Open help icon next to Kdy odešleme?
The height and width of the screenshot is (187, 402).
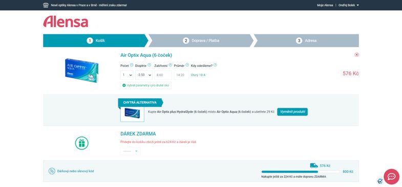point(215,65)
